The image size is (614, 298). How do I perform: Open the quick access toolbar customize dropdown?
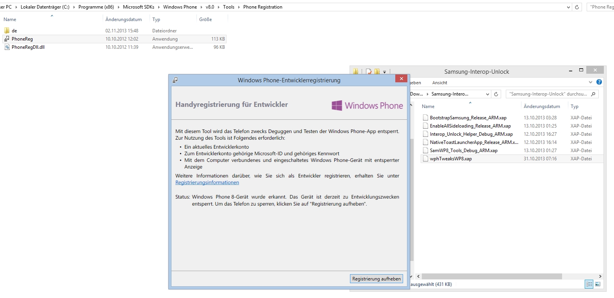click(x=384, y=72)
